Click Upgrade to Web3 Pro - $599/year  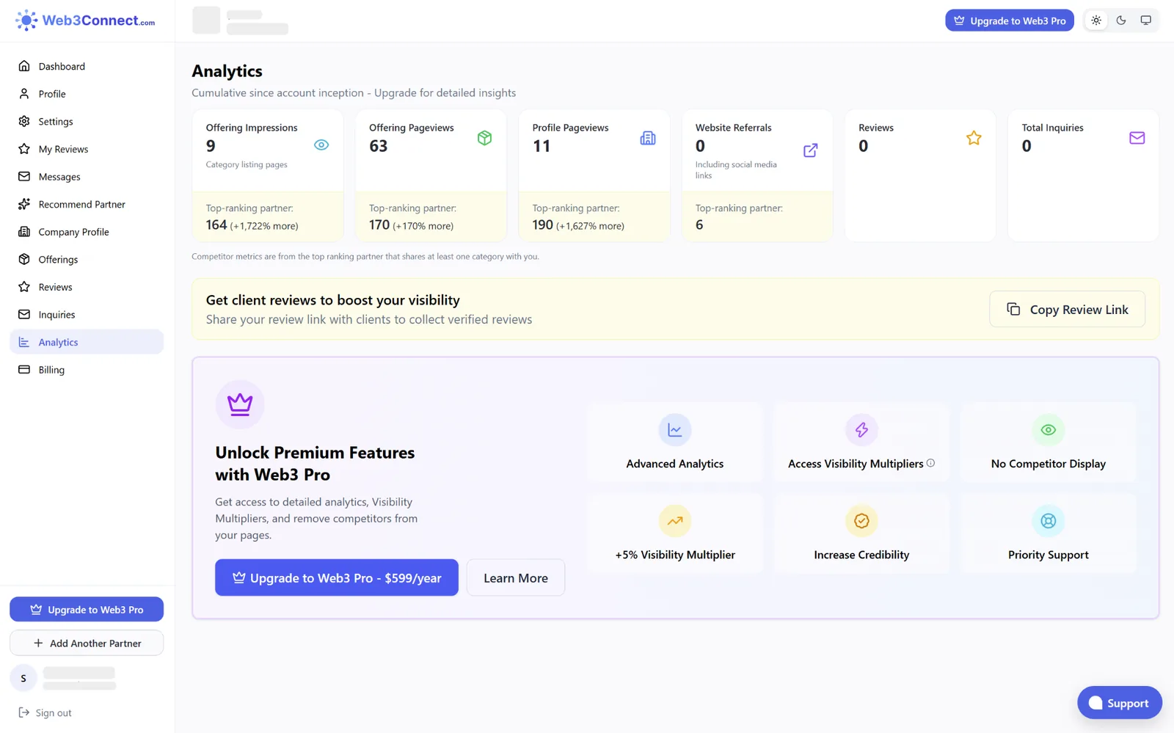tap(337, 577)
